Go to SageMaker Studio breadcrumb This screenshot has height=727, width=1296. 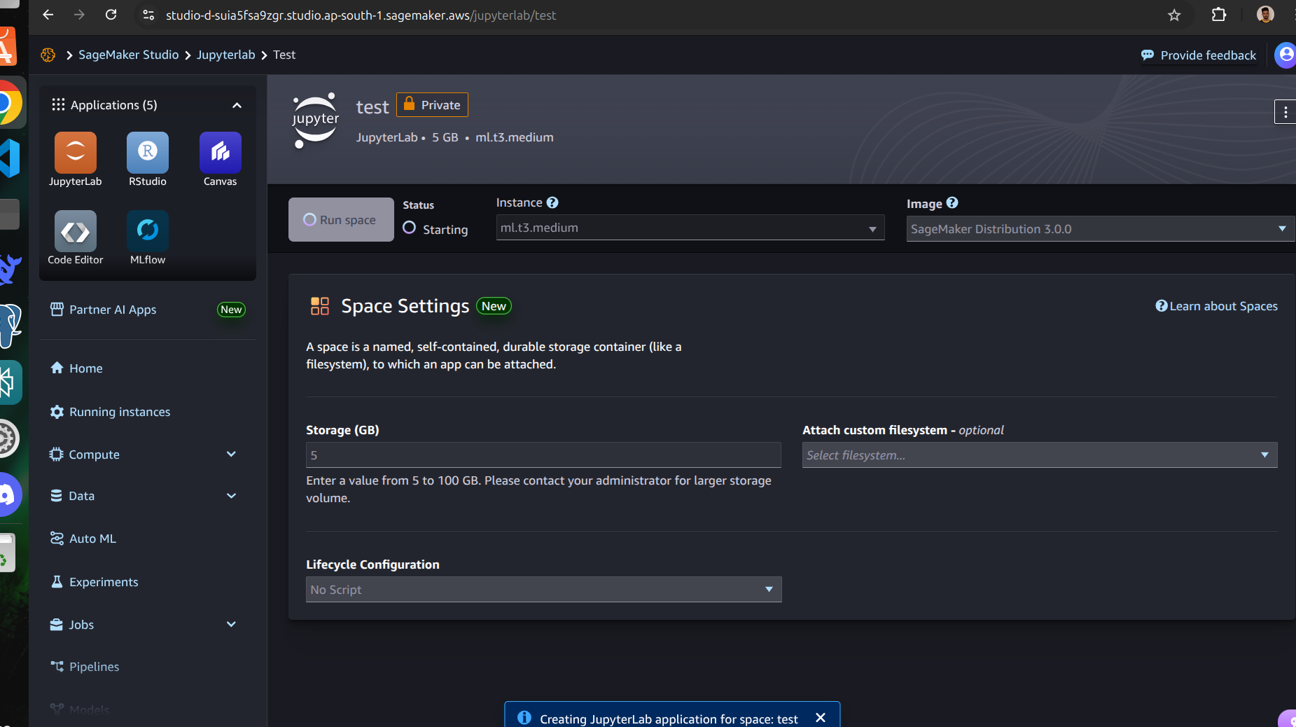pyautogui.click(x=128, y=55)
